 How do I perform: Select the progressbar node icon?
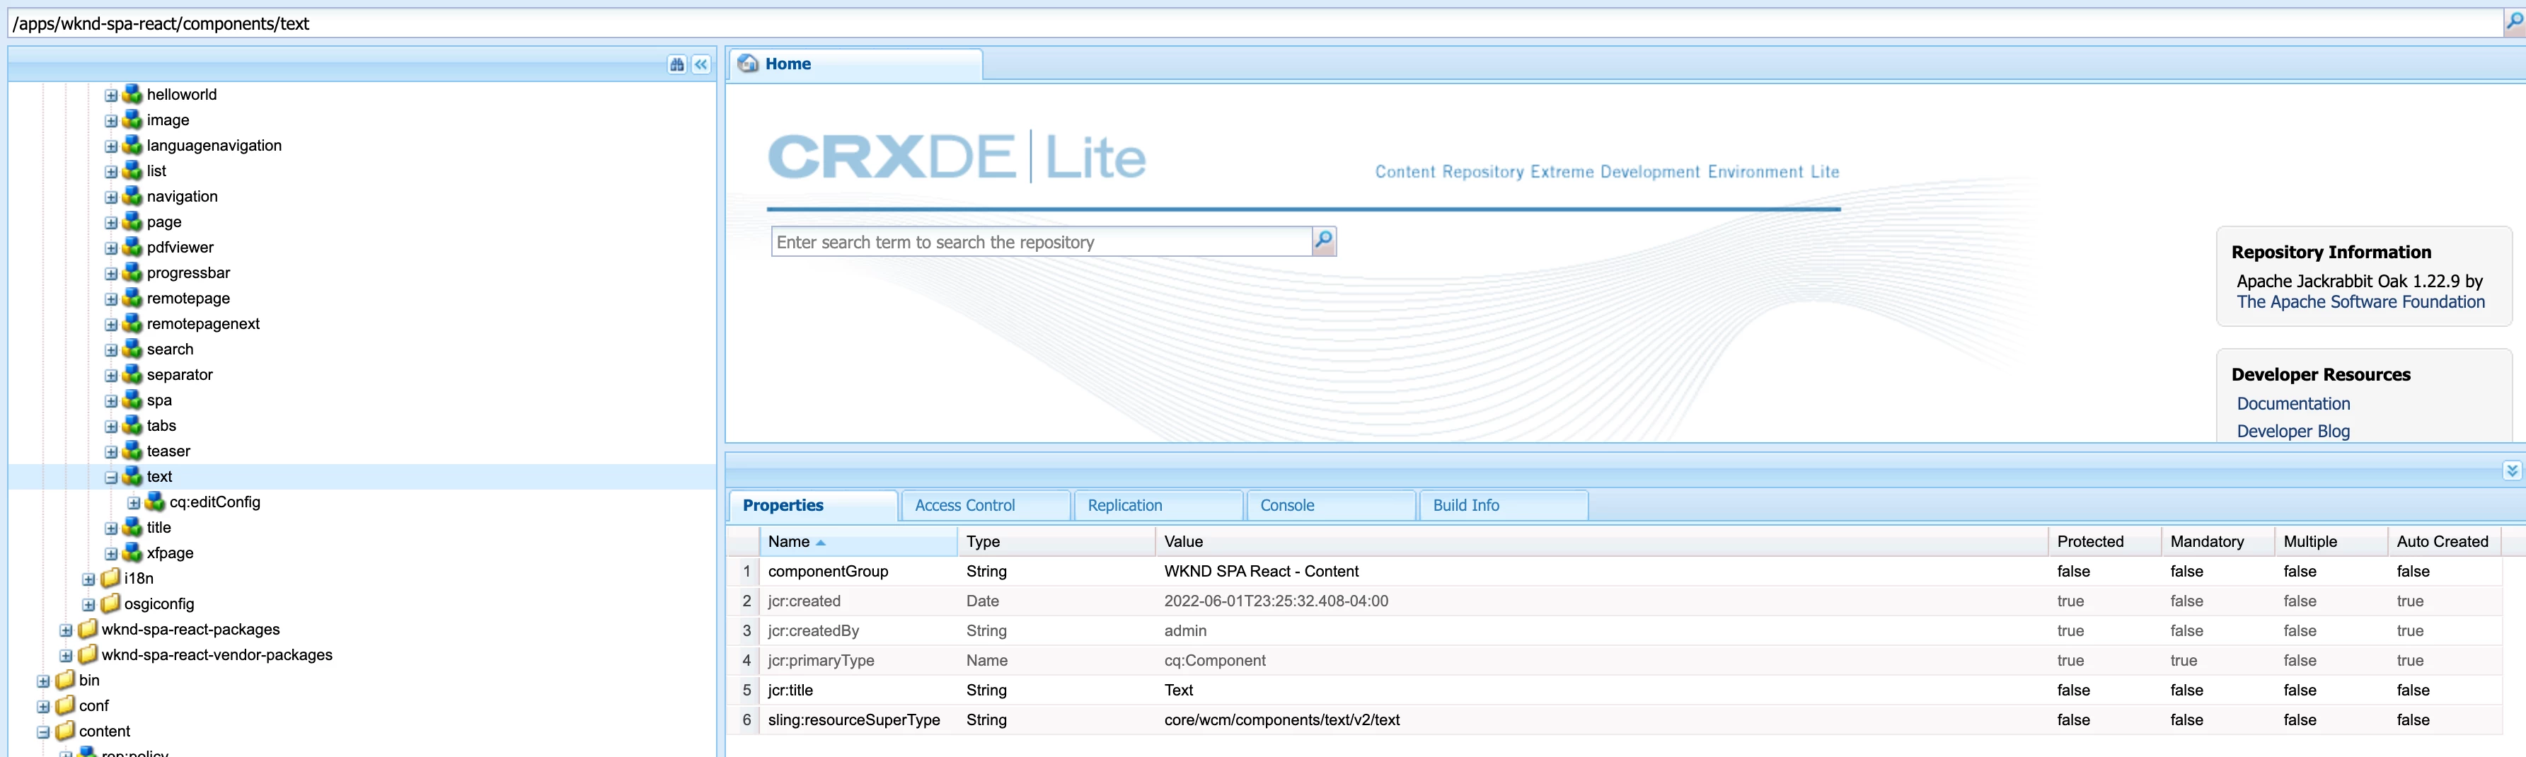(132, 272)
